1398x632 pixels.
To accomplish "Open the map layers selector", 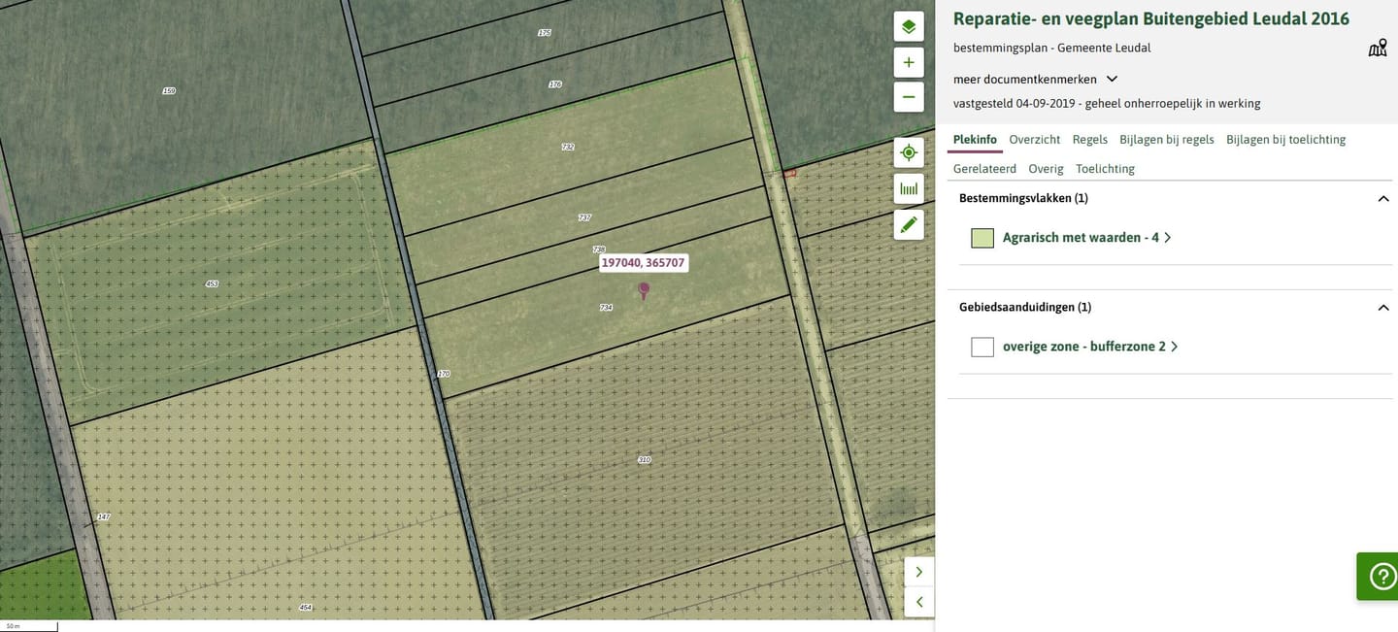I will click(x=908, y=26).
